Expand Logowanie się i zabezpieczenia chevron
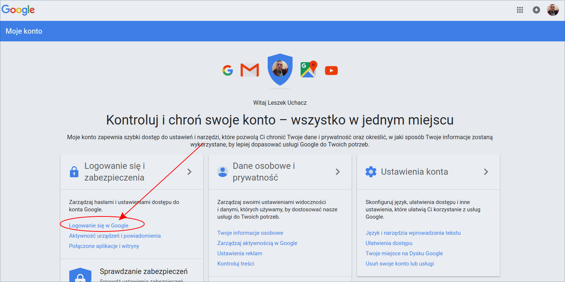 click(x=189, y=172)
